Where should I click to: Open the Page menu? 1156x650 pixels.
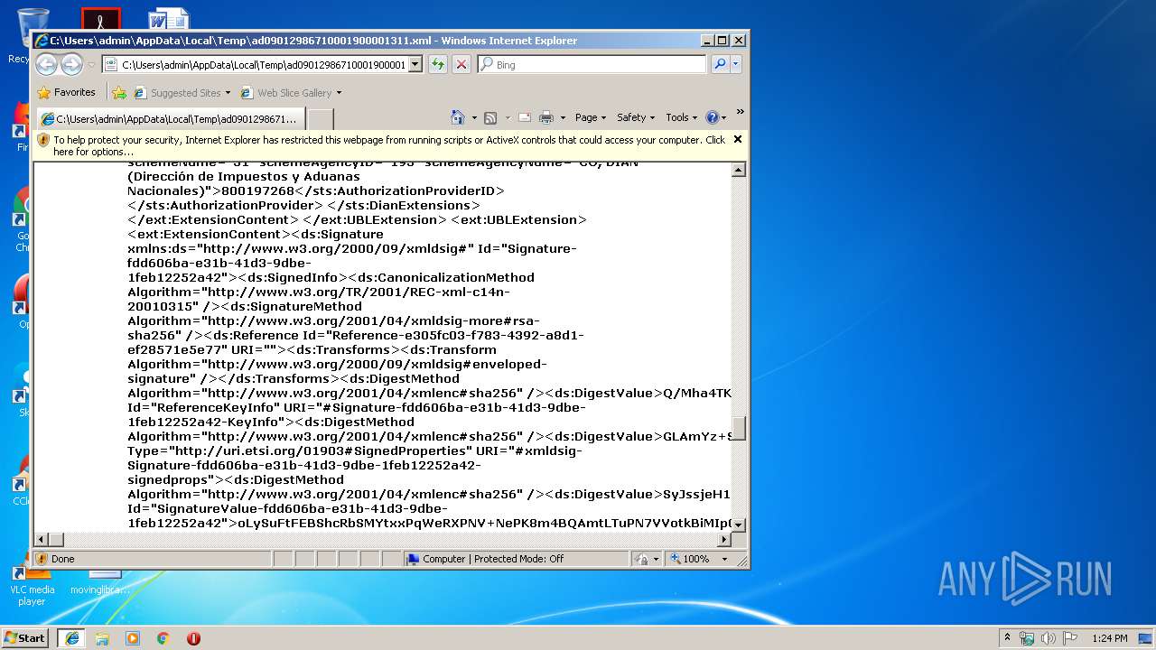click(590, 117)
